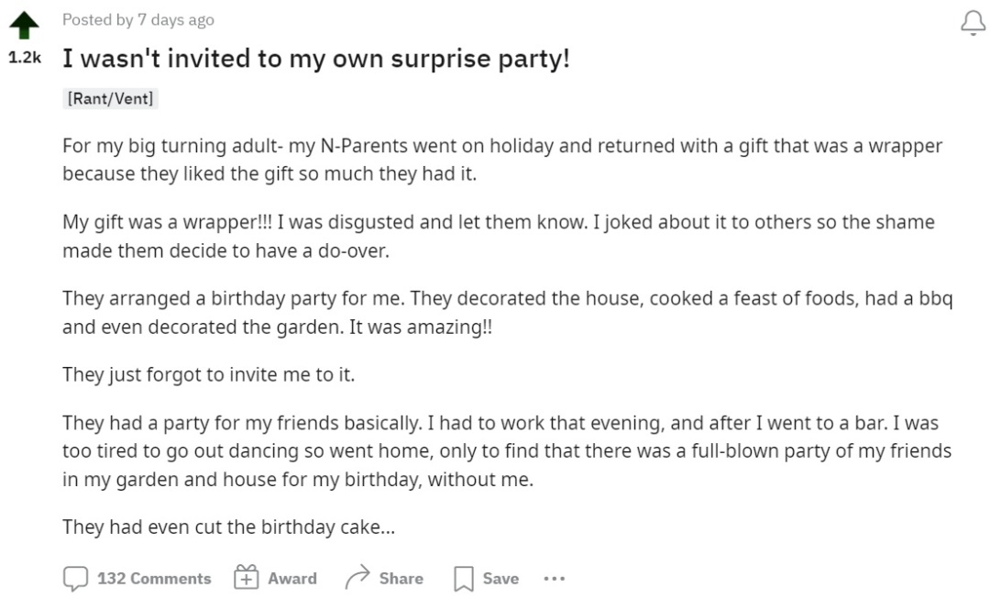Viewport: 990px width, 610px height.
Task: Click the line 'They just forgot to invite me'
Action: pos(208,374)
